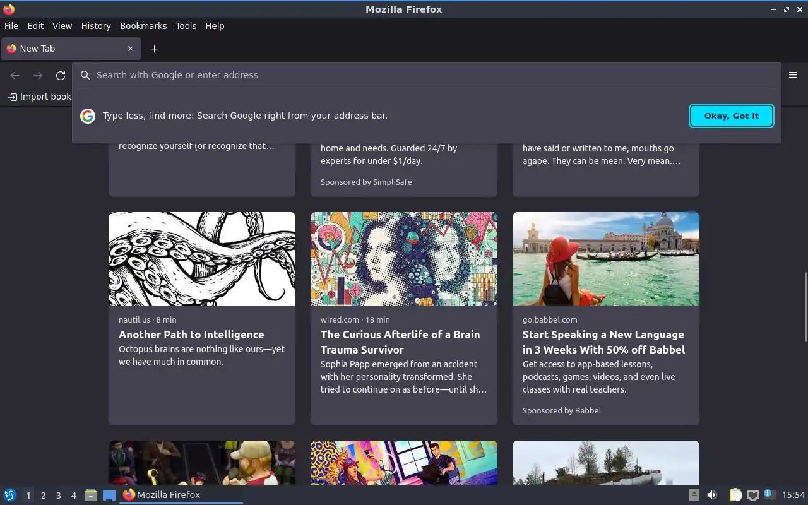Screen dimensions: 808x505
Task: Open the brain trauma article illustration
Action: coord(404,259)
